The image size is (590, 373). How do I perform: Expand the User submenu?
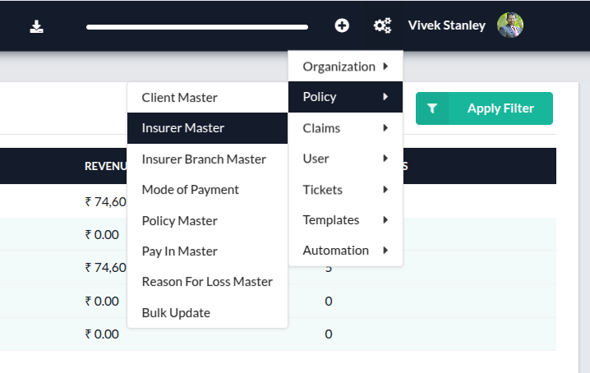[345, 159]
